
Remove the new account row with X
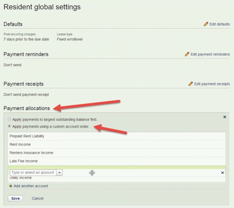(222, 173)
